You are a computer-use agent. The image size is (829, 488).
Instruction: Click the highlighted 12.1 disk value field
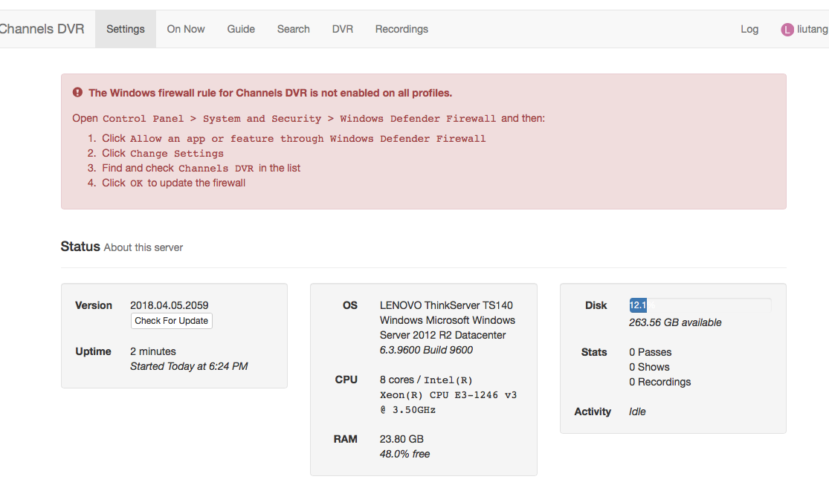tap(637, 305)
